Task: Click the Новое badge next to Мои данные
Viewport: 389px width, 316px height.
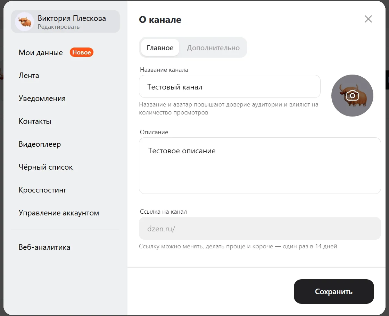Action: (82, 53)
